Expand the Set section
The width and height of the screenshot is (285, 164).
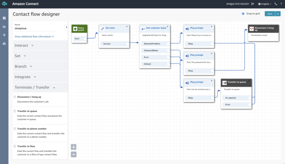(x=40, y=56)
